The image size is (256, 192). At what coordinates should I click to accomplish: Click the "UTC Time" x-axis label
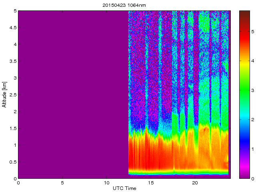(x=124, y=188)
